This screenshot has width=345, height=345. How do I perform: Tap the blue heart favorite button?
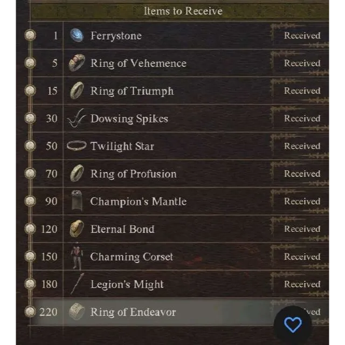pyautogui.click(x=293, y=324)
